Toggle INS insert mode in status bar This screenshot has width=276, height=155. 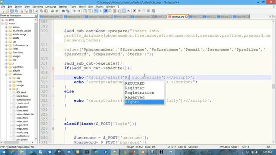point(268,147)
